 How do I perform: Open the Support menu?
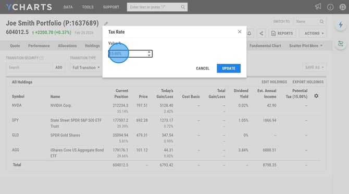coord(111,7)
